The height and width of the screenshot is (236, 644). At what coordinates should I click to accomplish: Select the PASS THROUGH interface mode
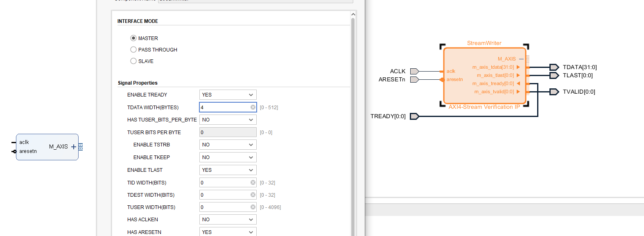tap(133, 49)
